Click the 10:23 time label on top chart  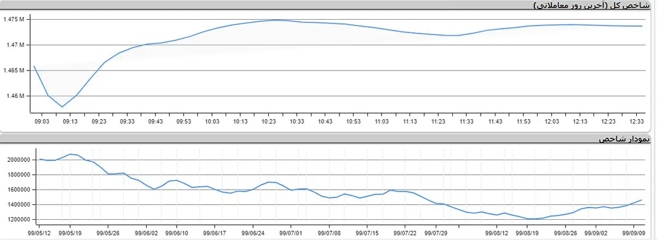[x=268, y=121]
